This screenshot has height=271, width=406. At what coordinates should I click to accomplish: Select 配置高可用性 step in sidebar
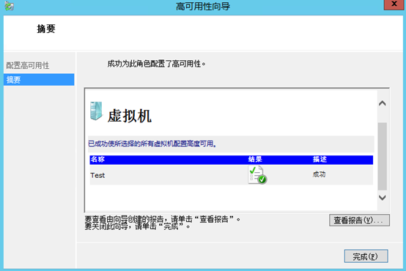click(x=28, y=65)
